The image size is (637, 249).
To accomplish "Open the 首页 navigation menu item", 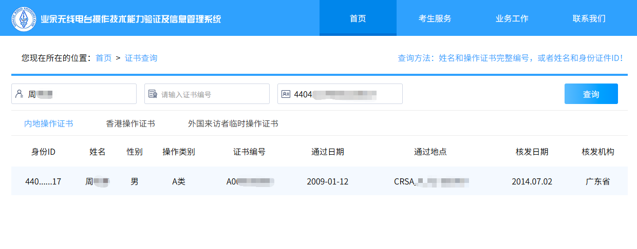I will (x=358, y=18).
